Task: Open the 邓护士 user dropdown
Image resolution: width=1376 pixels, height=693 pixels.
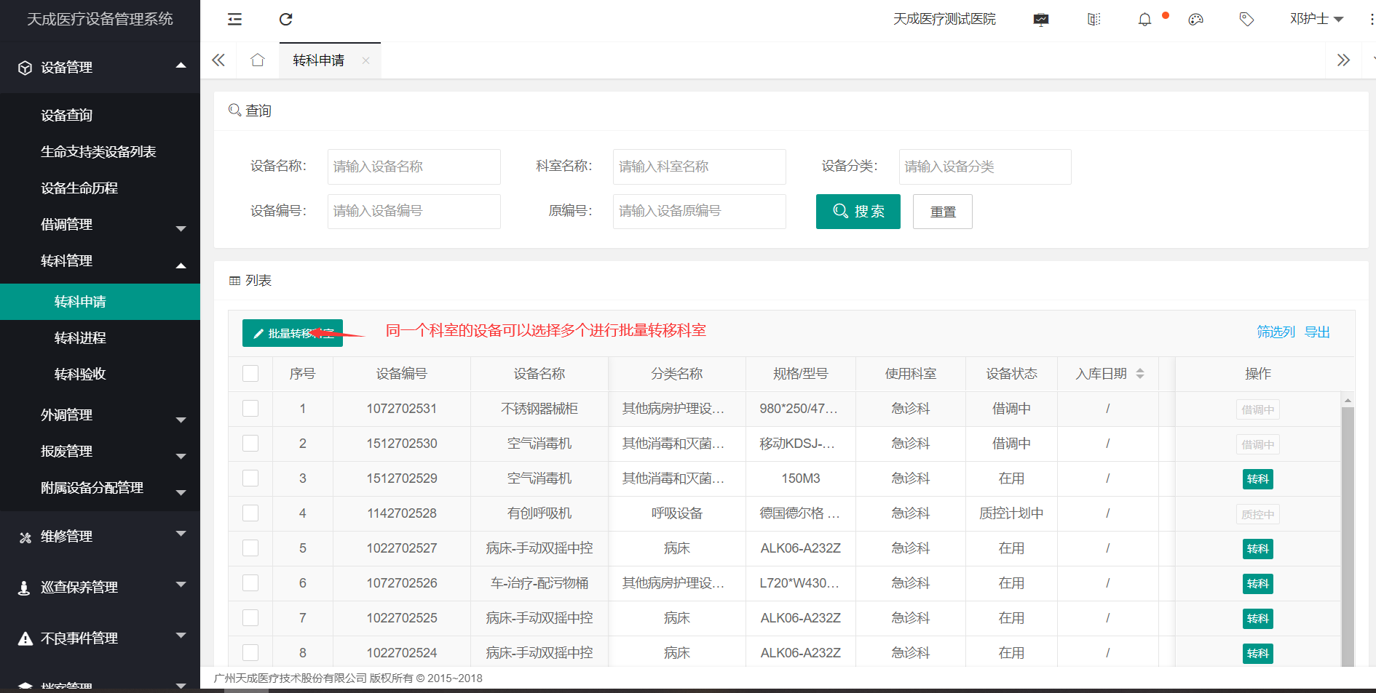Action: click(1316, 20)
